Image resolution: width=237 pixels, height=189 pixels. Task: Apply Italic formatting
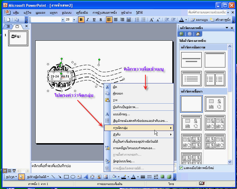(88, 20)
